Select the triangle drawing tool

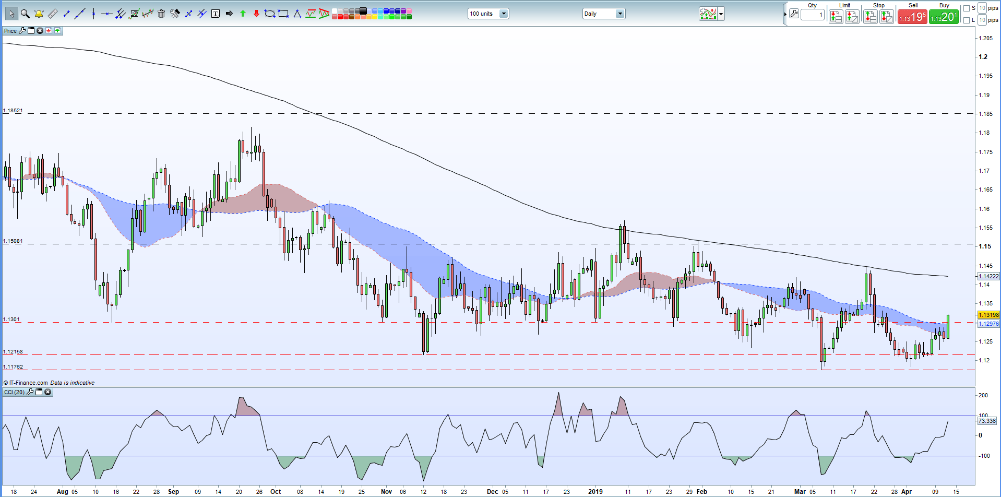[x=297, y=14]
